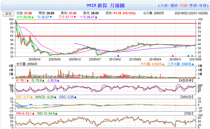Click the DIF: -0.17 value
The width and height of the screenshot is (210, 129).
pos(24,97)
